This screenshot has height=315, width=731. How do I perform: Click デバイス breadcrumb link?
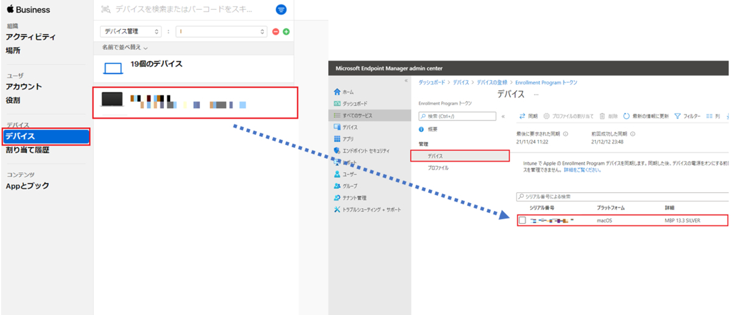coord(461,82)
